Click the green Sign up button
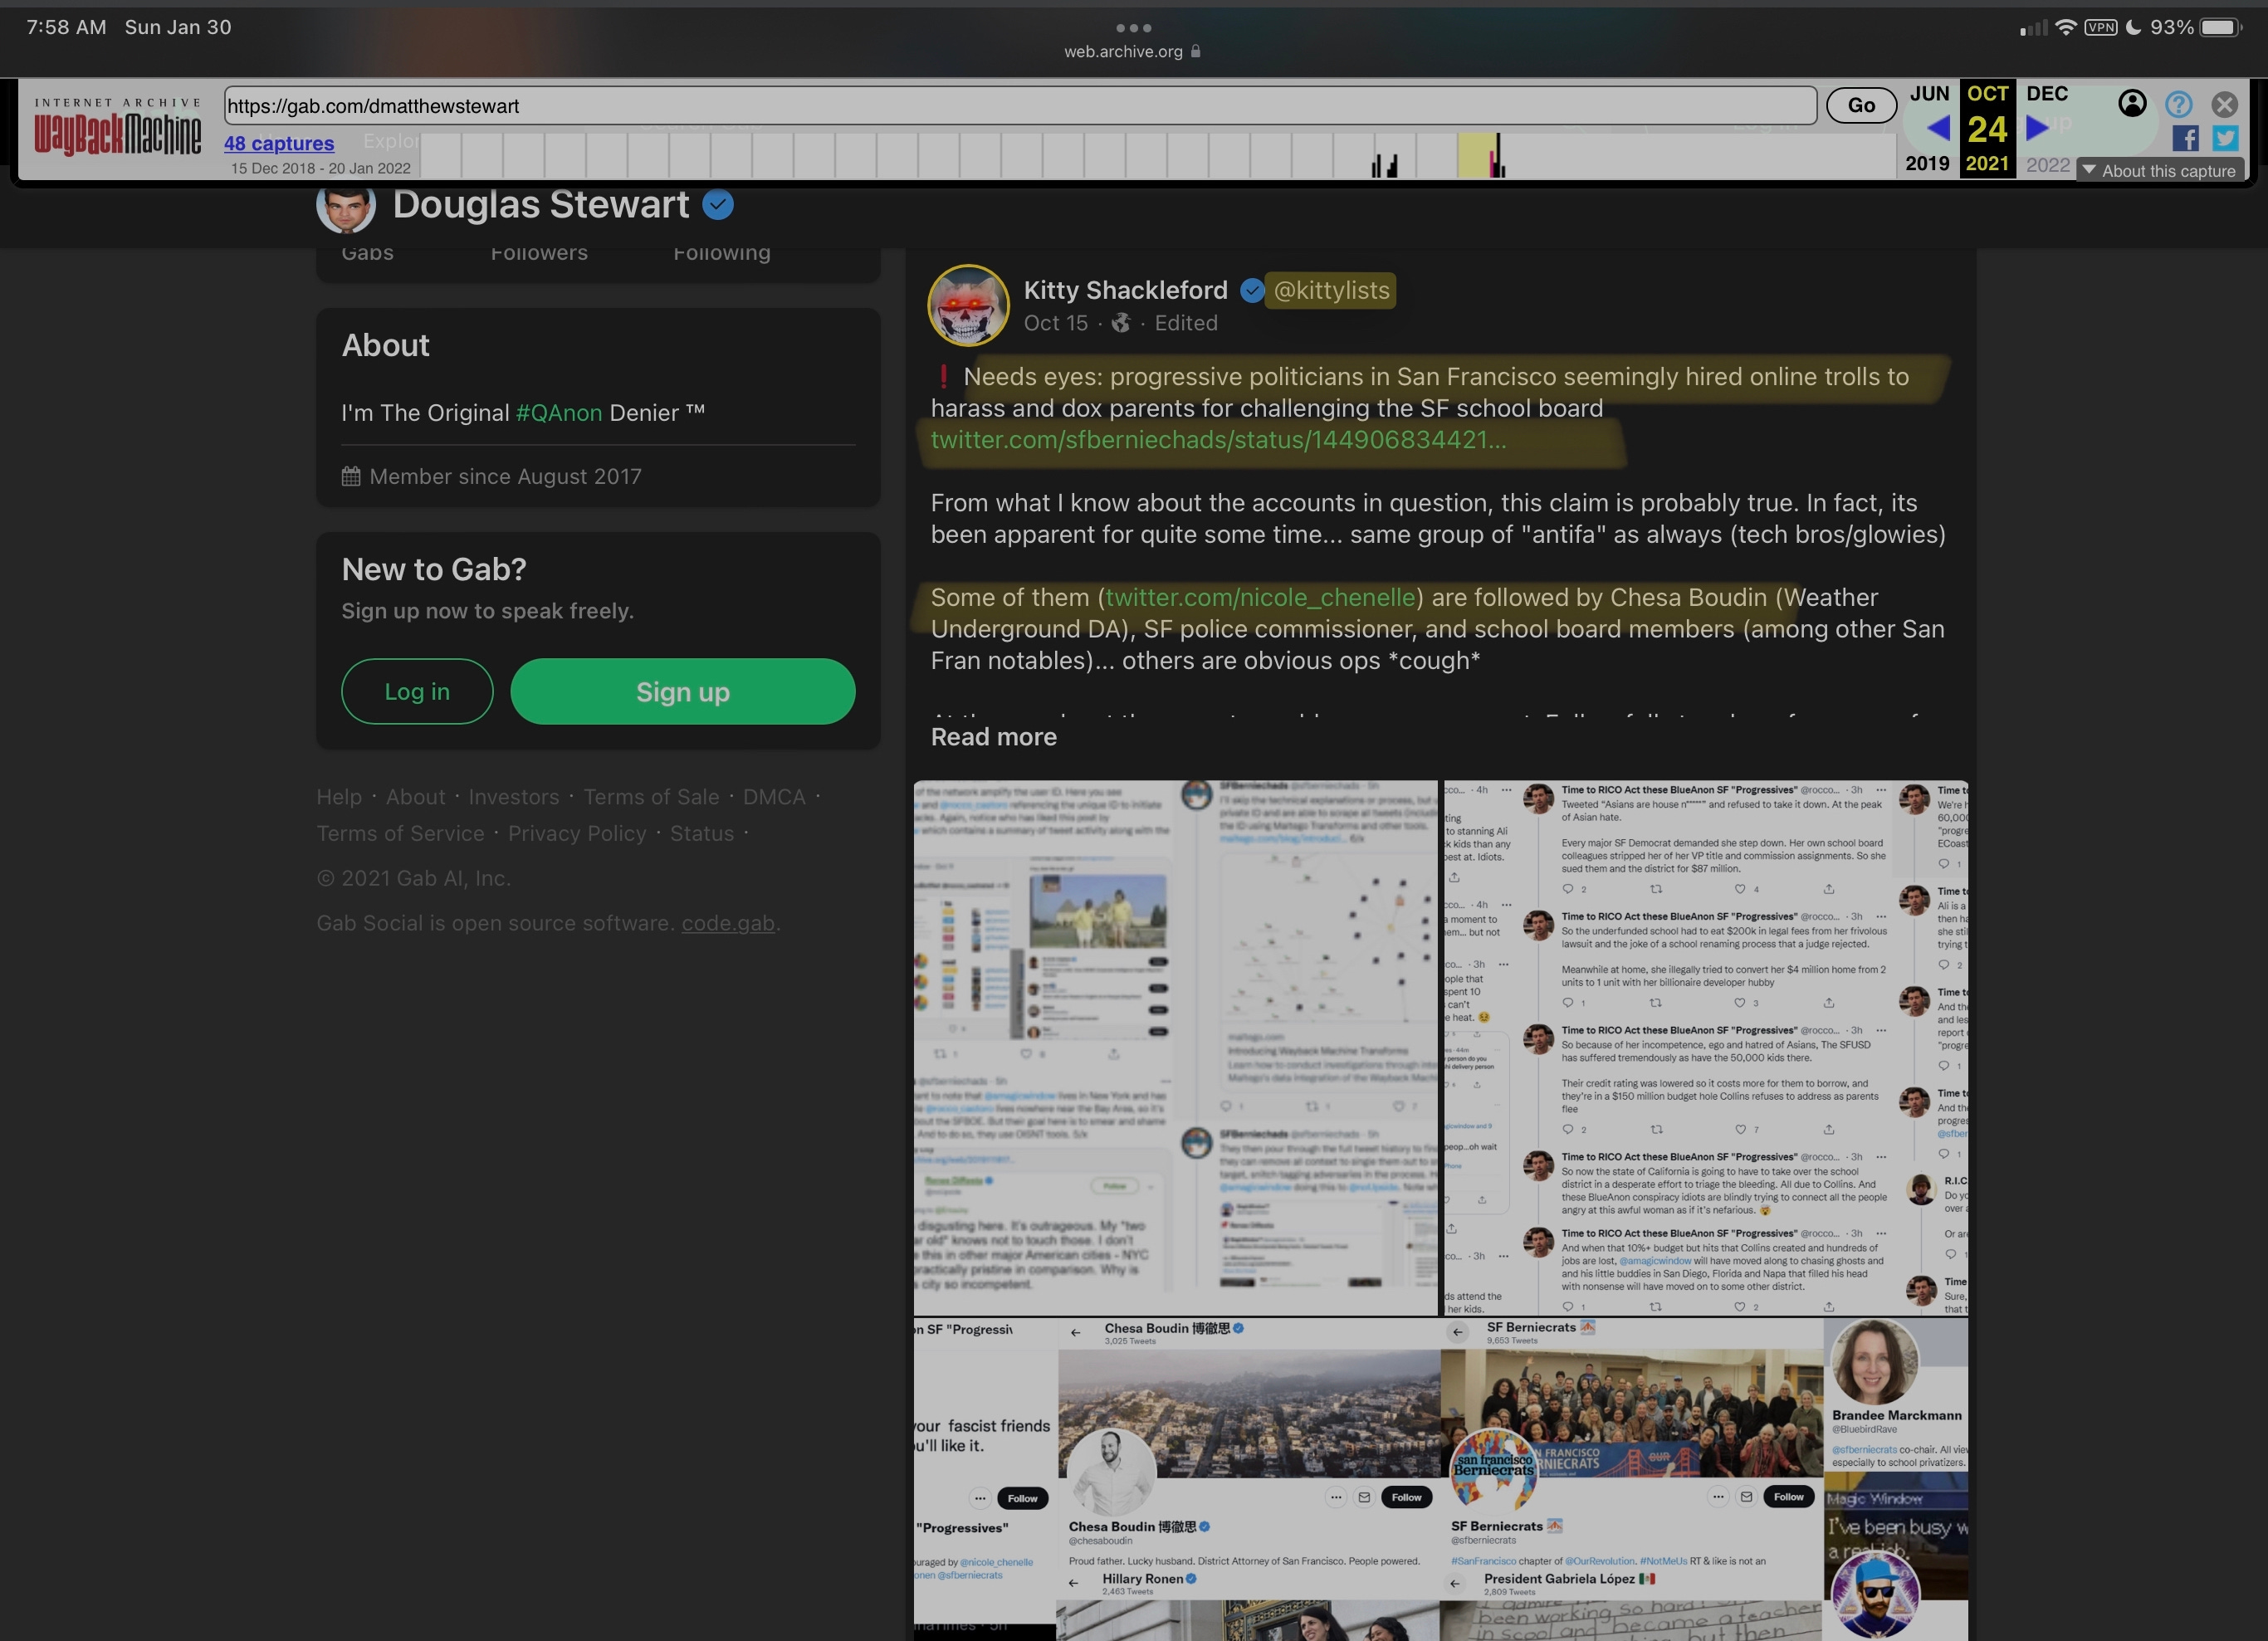 click(683, 691)
